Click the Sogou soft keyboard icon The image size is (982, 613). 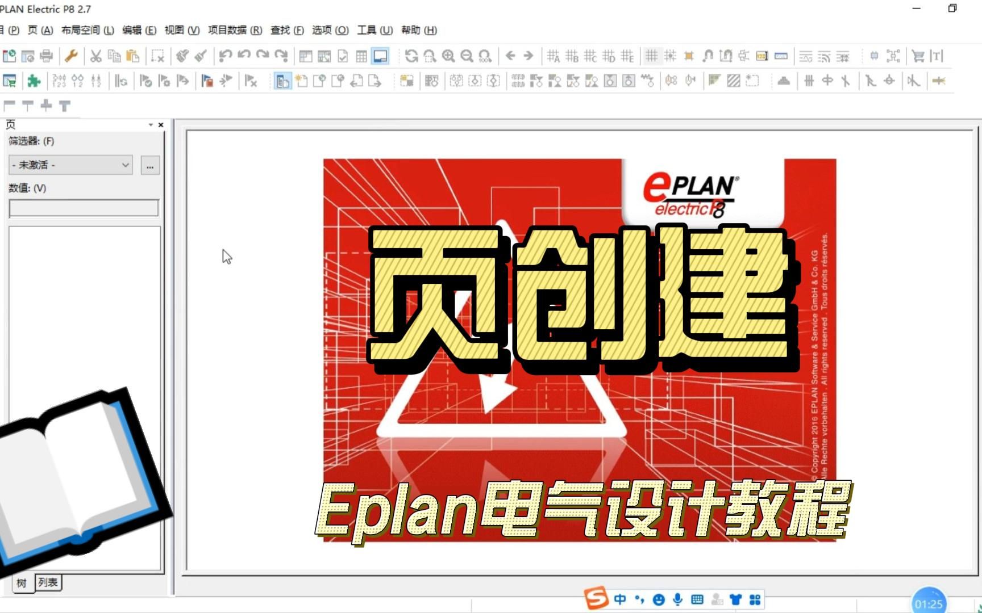(697, 599)
